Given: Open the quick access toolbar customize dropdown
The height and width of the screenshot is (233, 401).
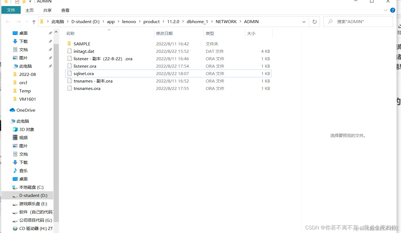Looking at the screenshot, I should click(30, 1).
